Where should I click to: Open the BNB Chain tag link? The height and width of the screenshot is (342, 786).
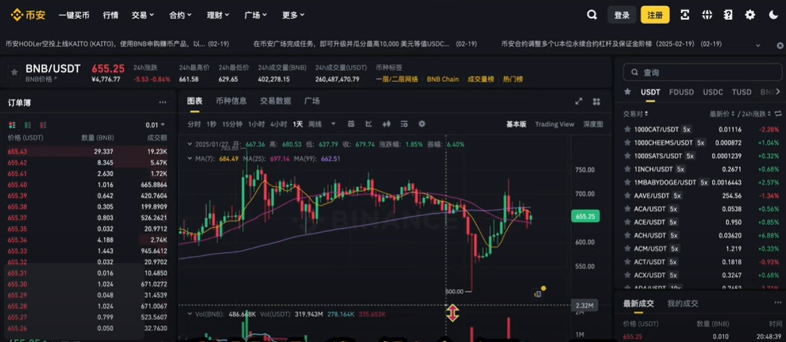pos(443,79)
